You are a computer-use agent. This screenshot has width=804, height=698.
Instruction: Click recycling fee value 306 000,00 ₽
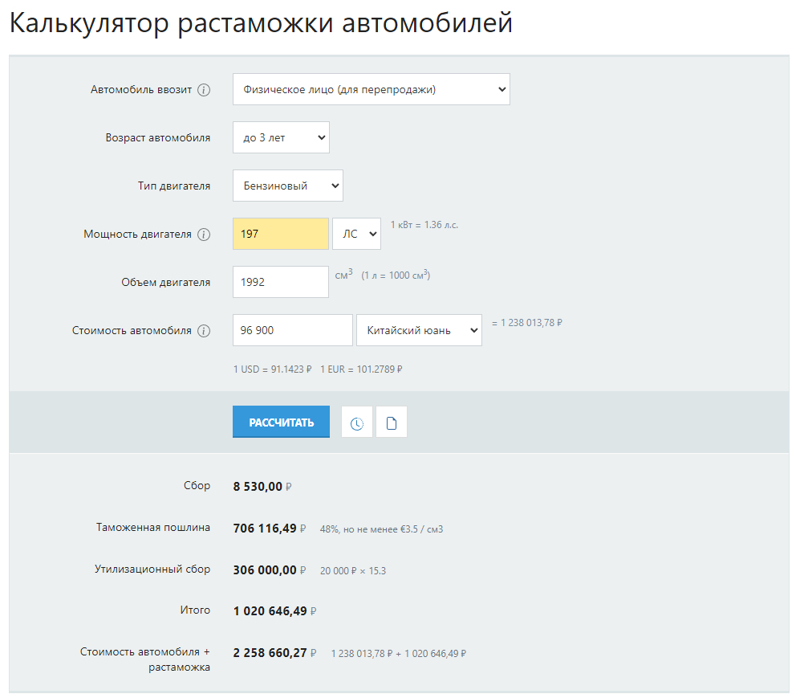point(266,570)
